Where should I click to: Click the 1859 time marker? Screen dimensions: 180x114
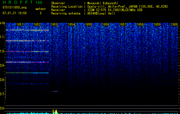157,25
